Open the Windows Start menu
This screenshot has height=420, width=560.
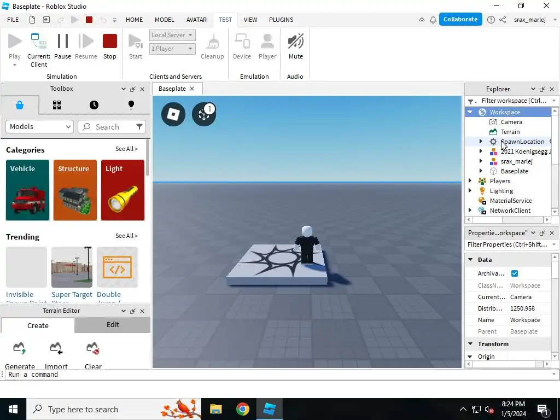[x=13, y=409]
